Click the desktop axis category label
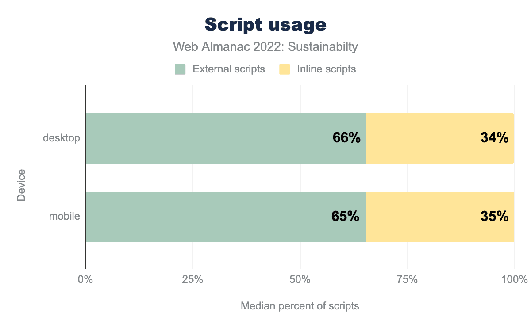This screenshot has width=531, height=328. 62,138
